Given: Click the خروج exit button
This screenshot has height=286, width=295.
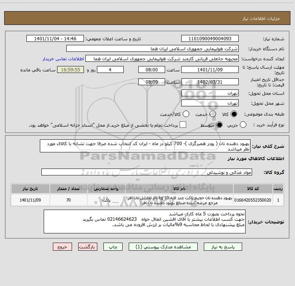Looking at the screenshot, I should tap(62, 247).
